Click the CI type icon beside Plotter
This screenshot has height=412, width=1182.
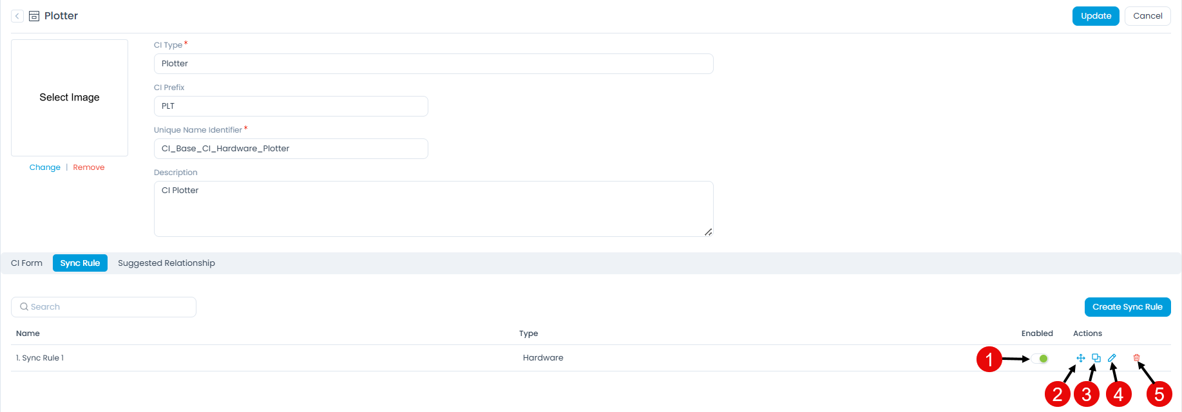(x=34, y=16)
